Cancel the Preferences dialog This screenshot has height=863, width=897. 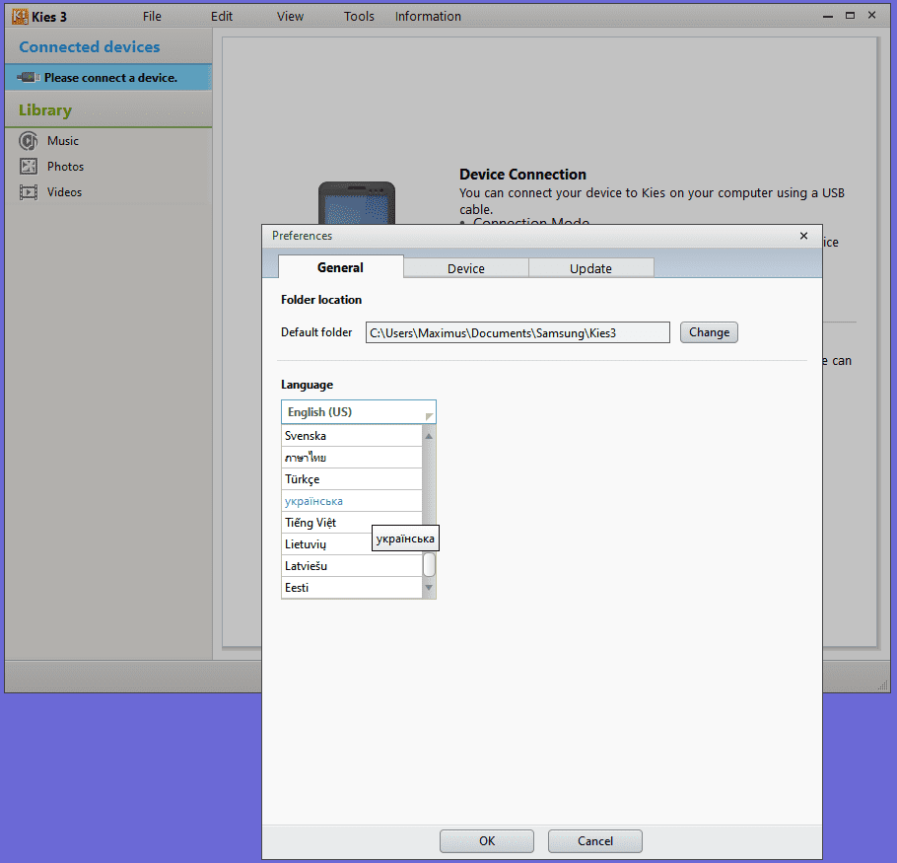point(595,840)
